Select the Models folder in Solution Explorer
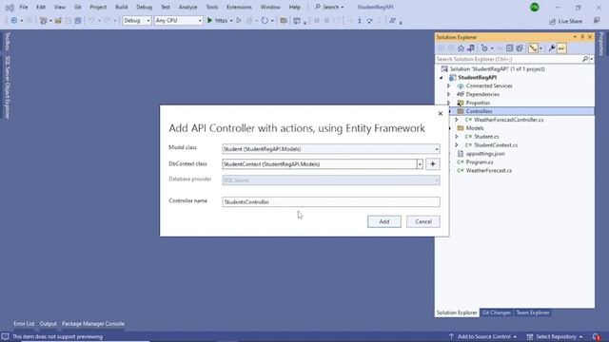The image size is (609, 342). pos(474,128)
